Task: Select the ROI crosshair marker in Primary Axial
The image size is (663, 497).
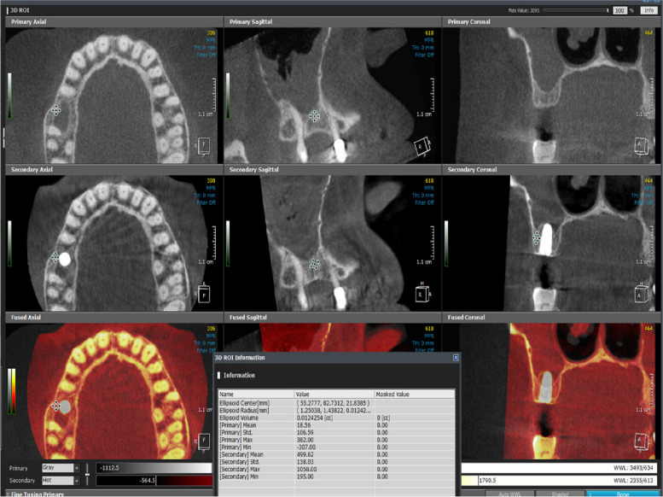Action: tap(56, 110)
